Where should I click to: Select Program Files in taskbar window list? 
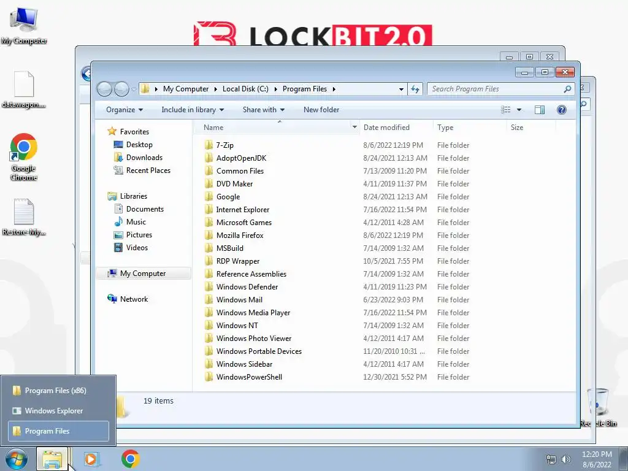pyautogui.click(x=58, y=431)
